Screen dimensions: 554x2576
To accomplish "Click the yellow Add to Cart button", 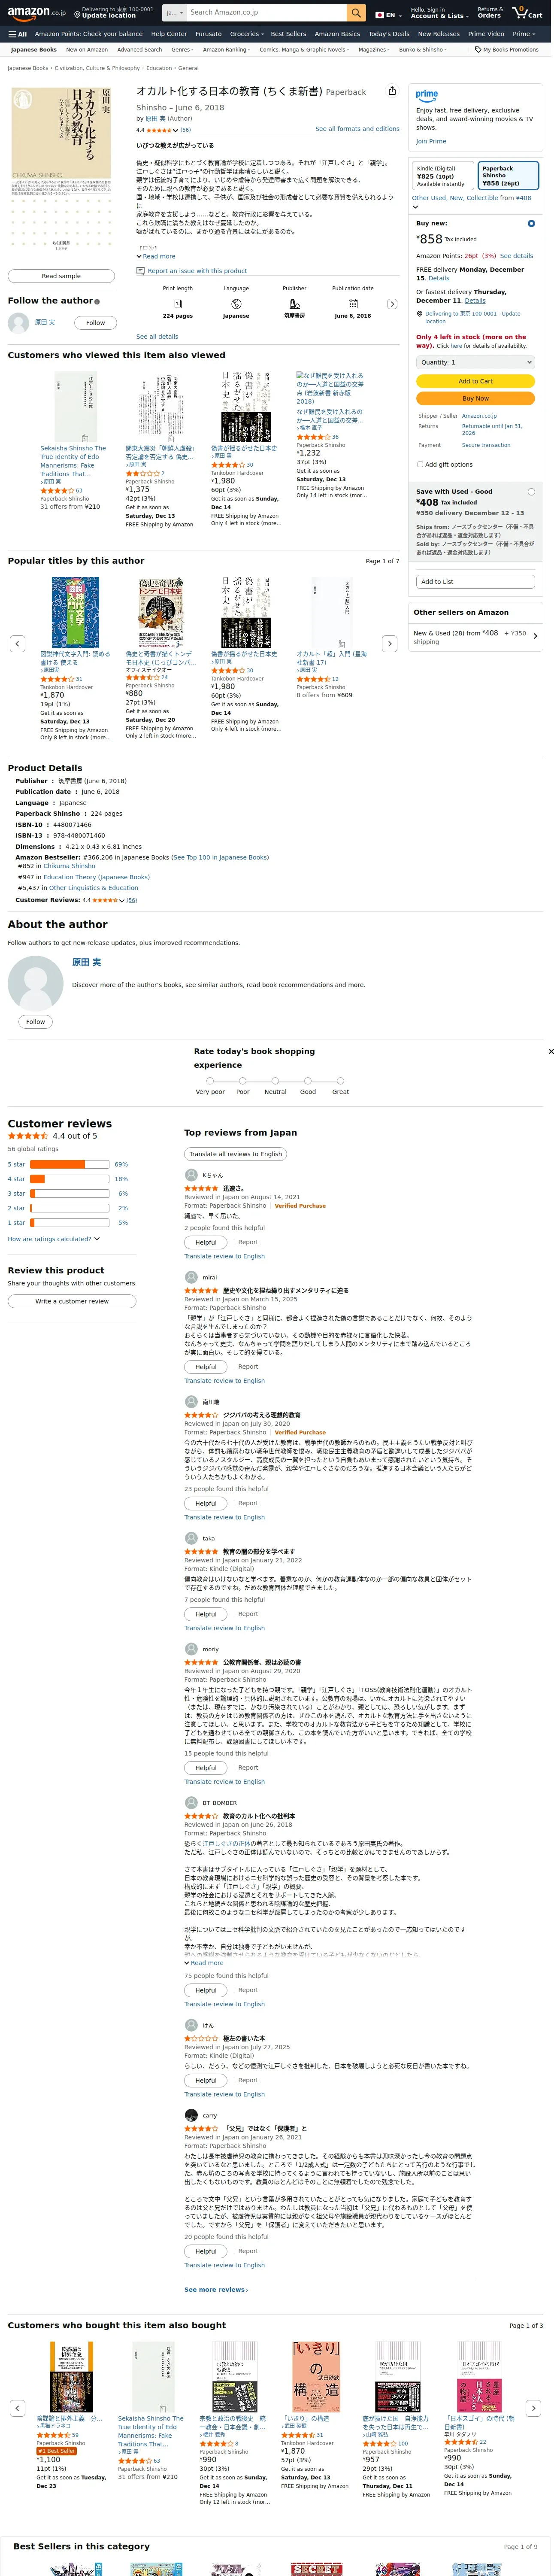I will click(475, 381).
